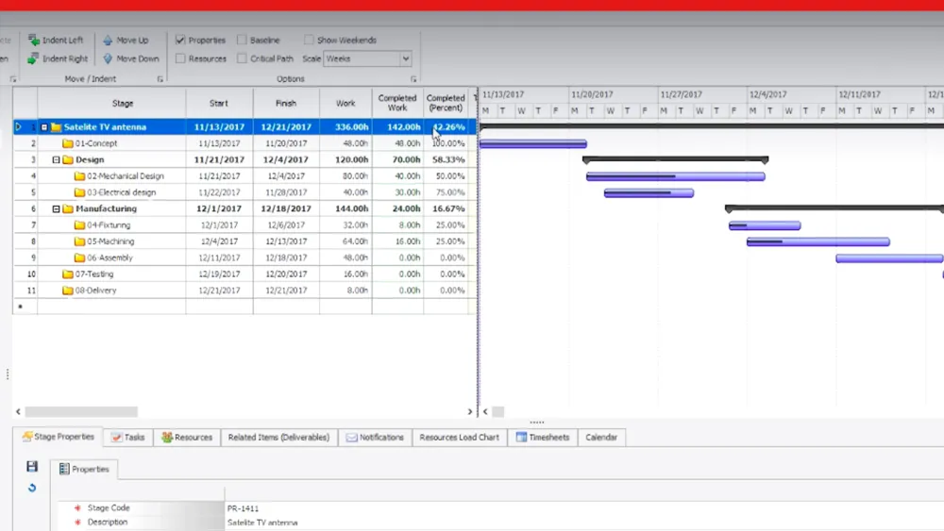The height and width of the screenshot is (531, 944).
Task: Select the 07-Testing row name
Action: click(93, 274)
